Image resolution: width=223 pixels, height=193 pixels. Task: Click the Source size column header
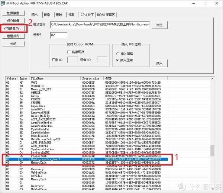92,78
